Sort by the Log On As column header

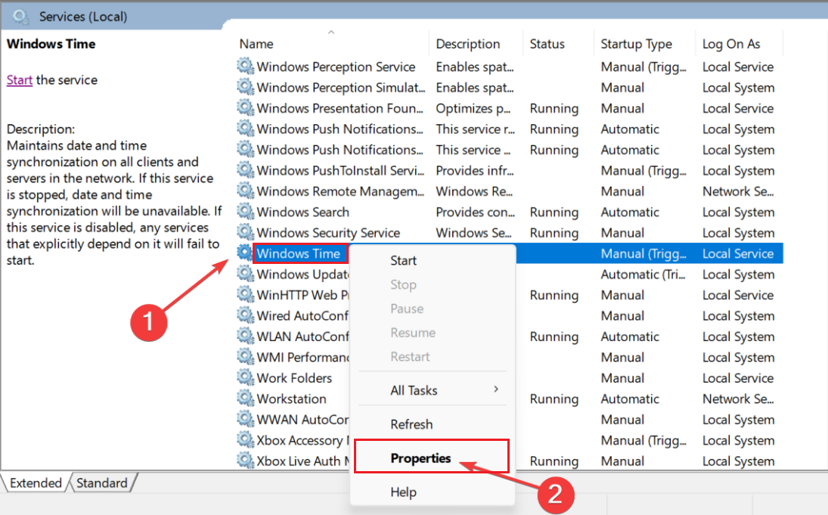tap(731, 44)
